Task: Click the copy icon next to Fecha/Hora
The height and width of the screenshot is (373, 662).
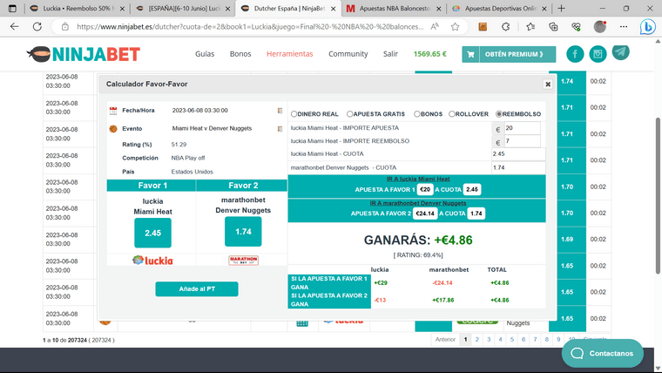Action: click(x=280, y=111)
